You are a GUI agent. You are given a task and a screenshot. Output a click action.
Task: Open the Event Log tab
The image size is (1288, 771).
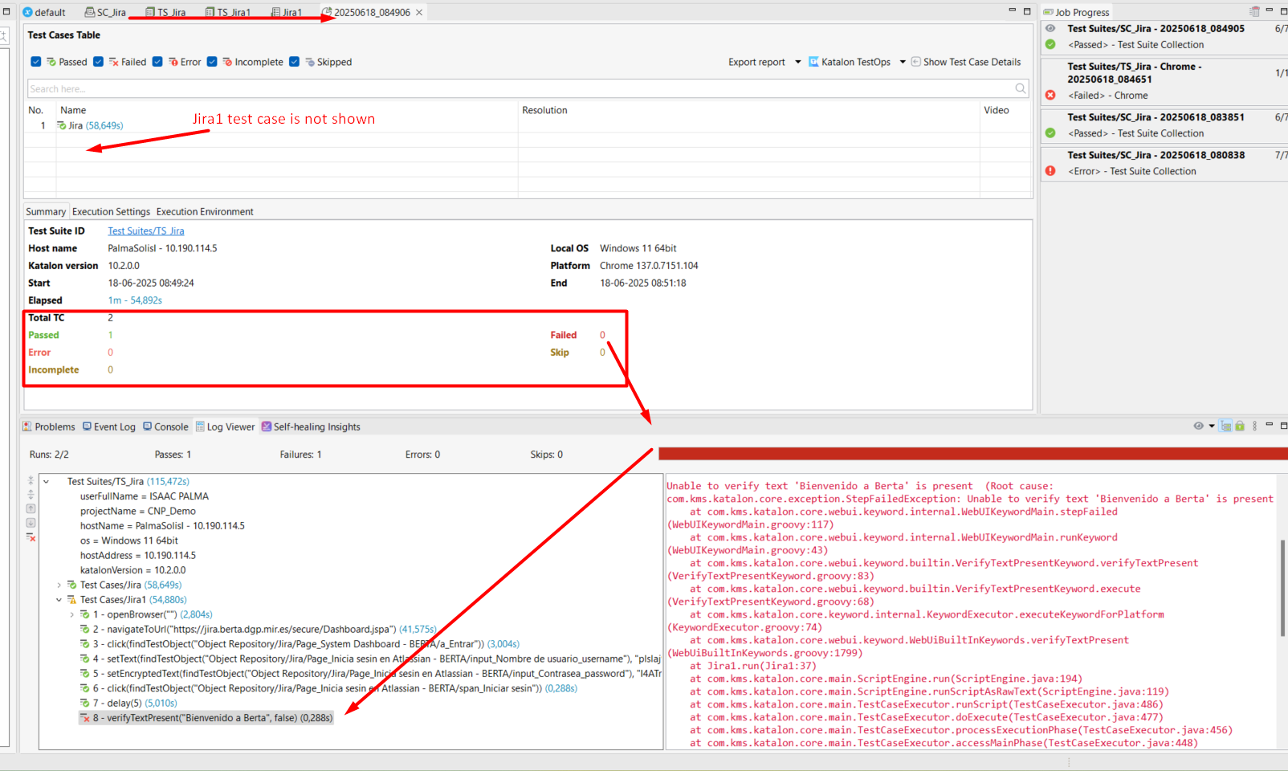[109, 426]
